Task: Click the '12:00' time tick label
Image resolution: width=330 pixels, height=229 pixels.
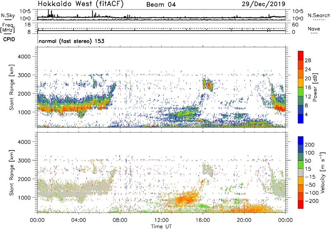Action: [x=161, y=220]
